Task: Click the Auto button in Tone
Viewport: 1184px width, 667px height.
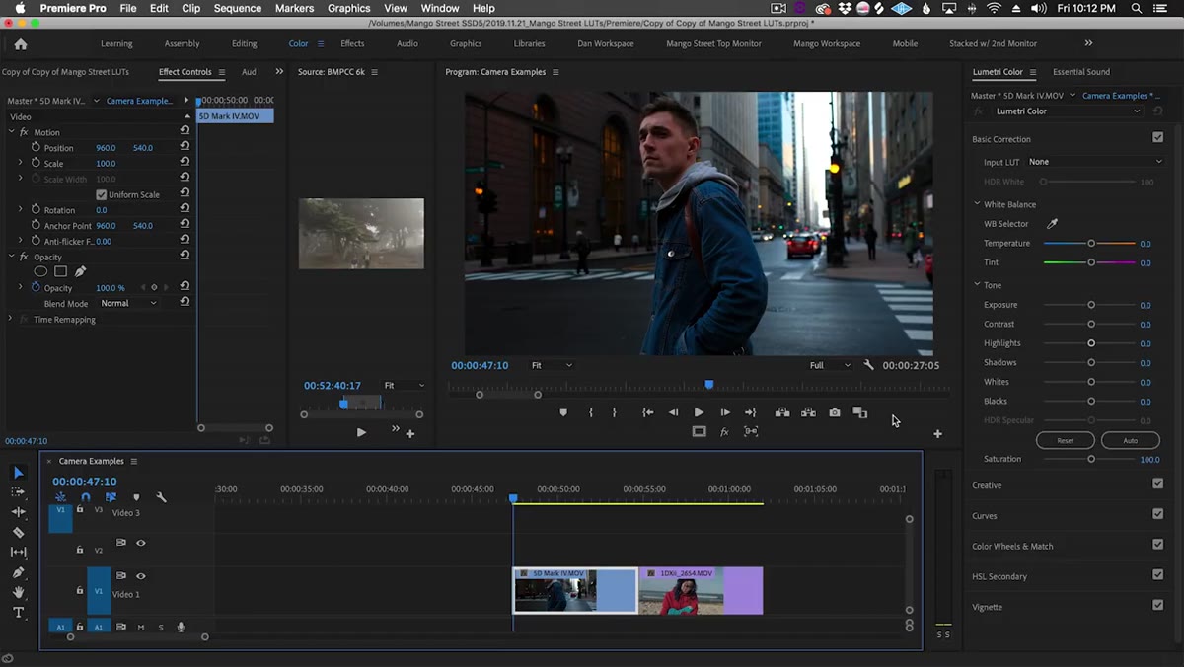Action: [1130, 440]
